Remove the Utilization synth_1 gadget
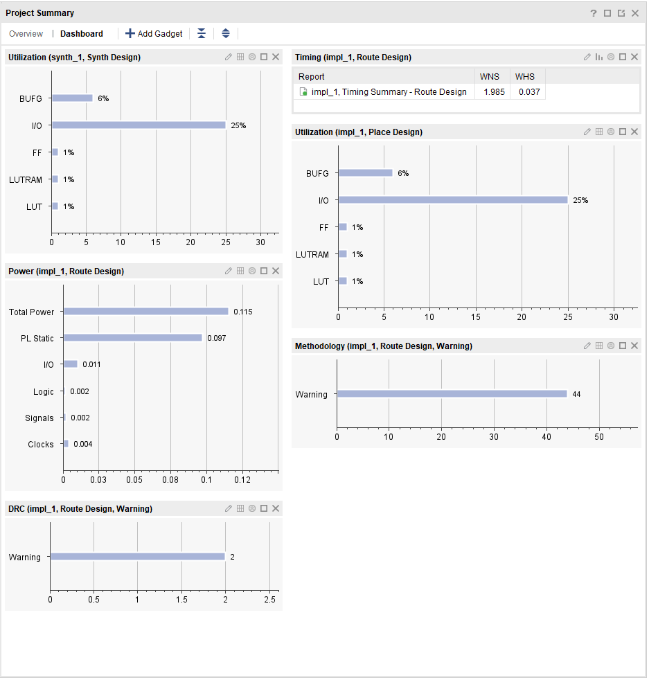The image size is (649, 678). click(x=276, y=57)
